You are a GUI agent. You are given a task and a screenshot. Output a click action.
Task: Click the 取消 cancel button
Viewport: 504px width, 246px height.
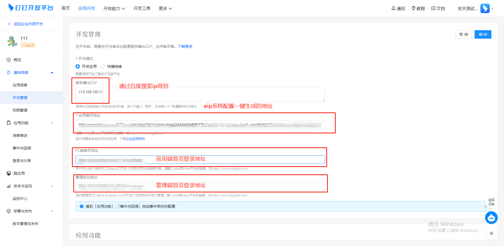pyautogui.click(x=464, y=34)
